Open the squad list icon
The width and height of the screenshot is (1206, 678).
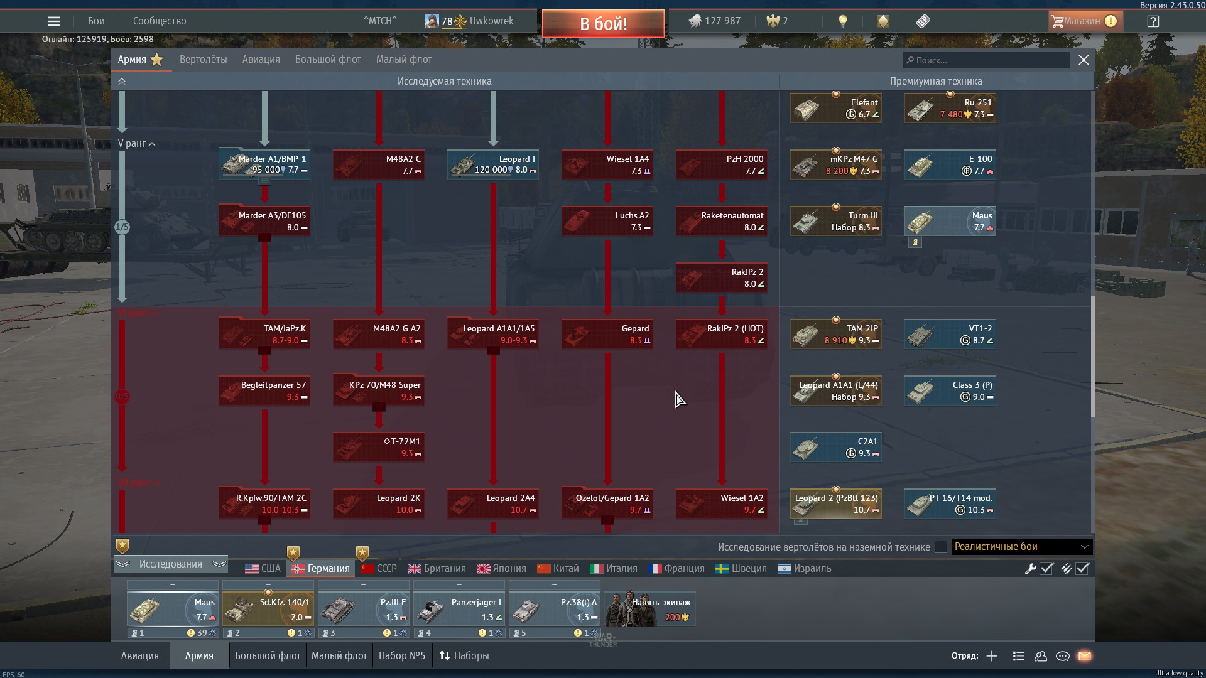pos(1019,656)
